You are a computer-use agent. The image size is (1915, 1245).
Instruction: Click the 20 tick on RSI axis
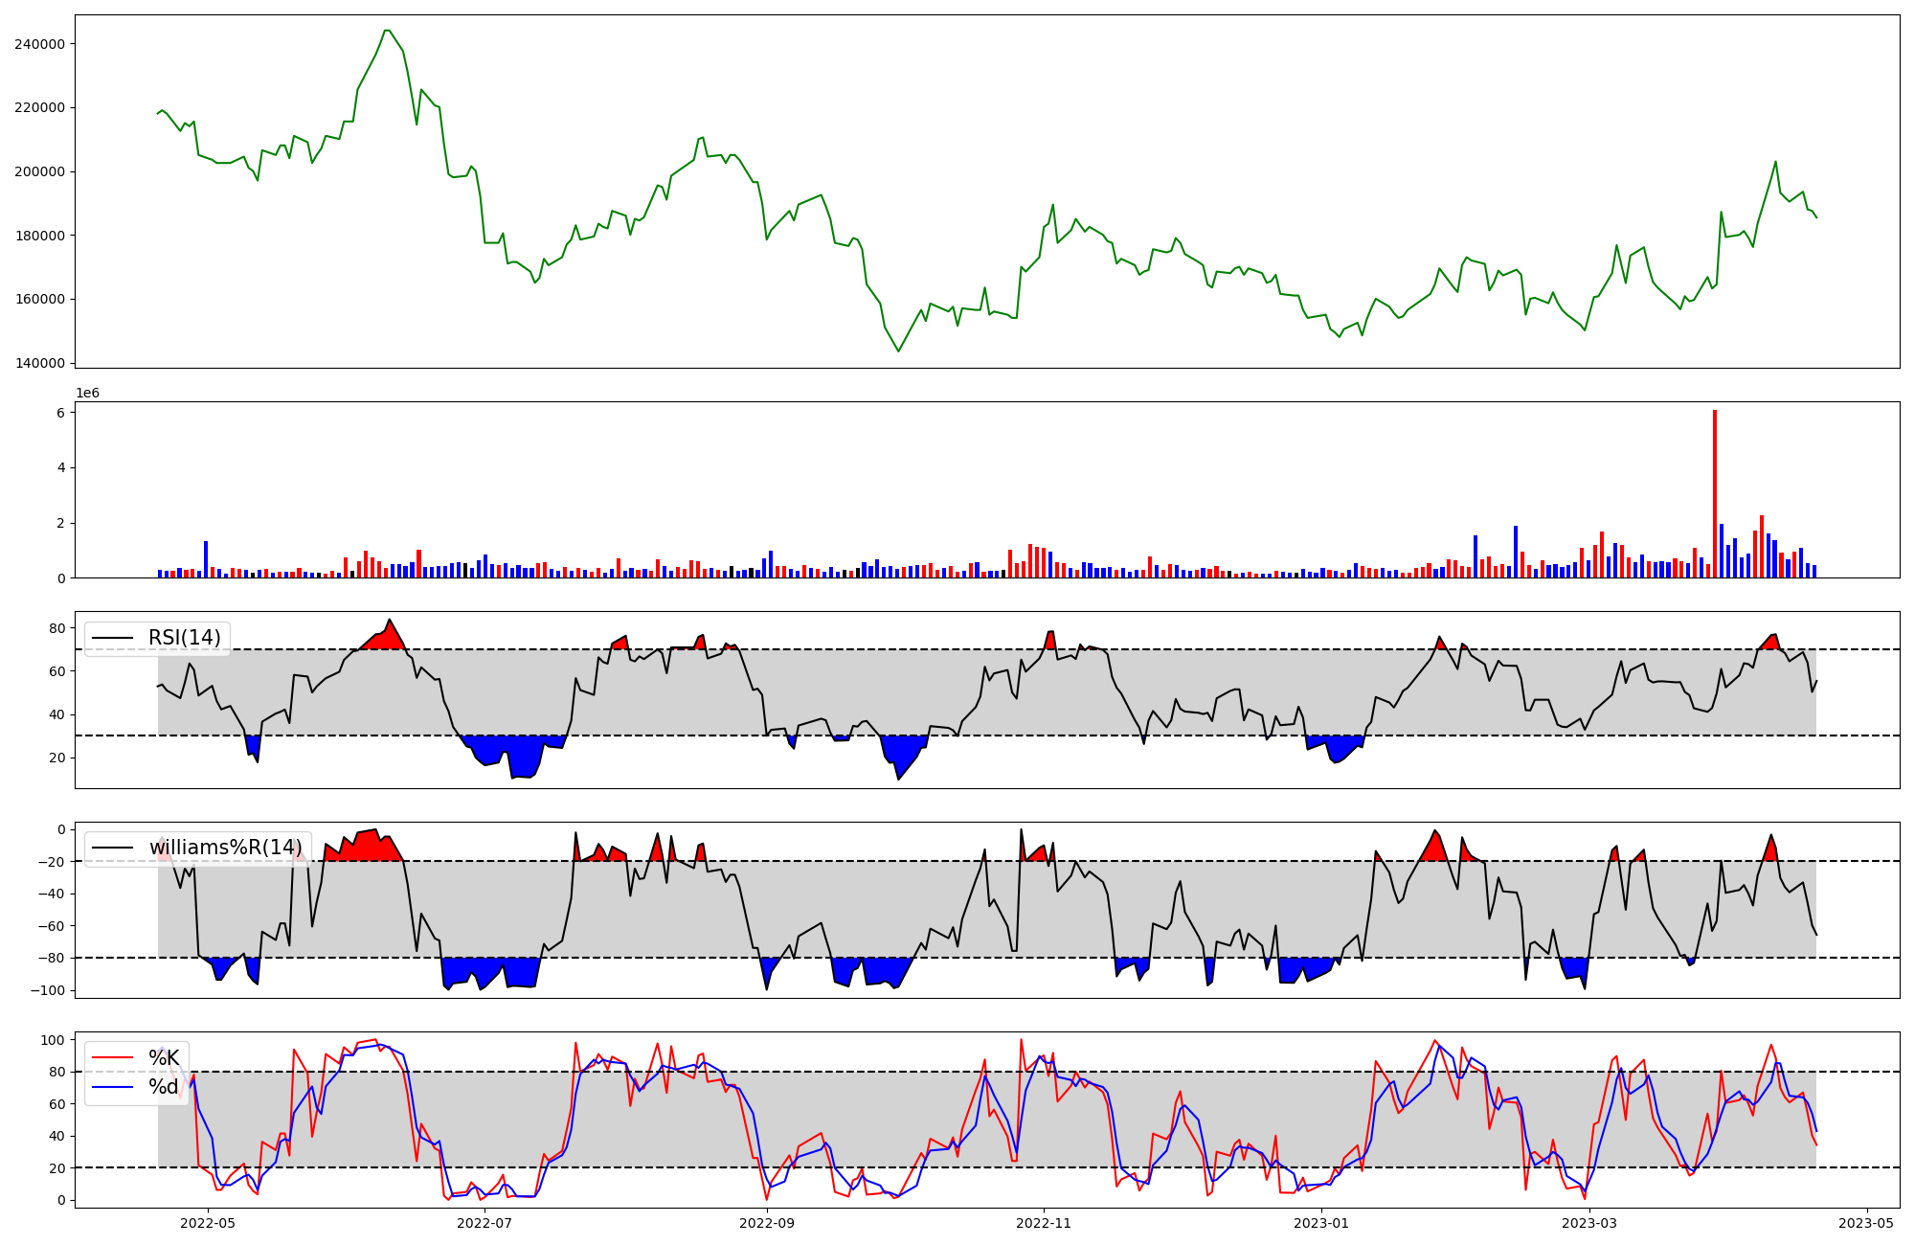tap(57, 758)
